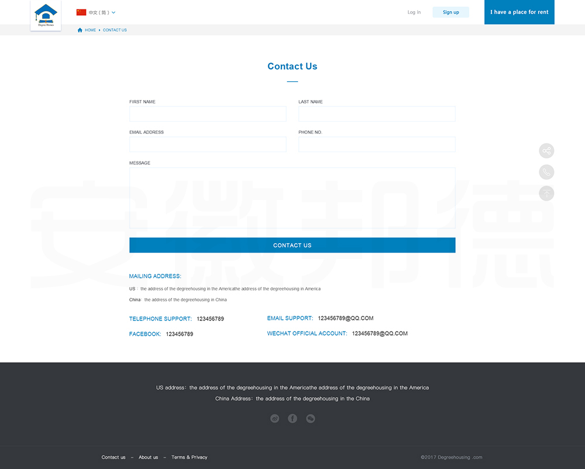Click 'I have a place for rent'

coord(519,12)
